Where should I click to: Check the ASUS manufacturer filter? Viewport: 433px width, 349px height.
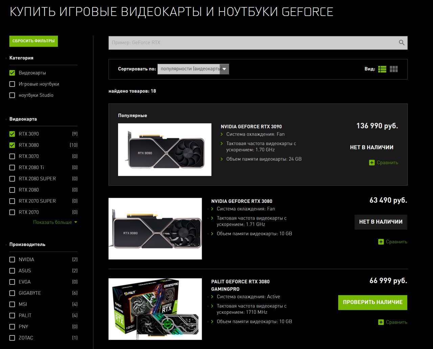pyautogui.click(x=12, y=271)
